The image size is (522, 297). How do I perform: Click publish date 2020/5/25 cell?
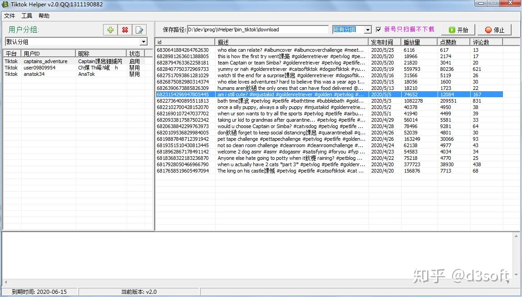pyautogui.click(x=382, y=50)
